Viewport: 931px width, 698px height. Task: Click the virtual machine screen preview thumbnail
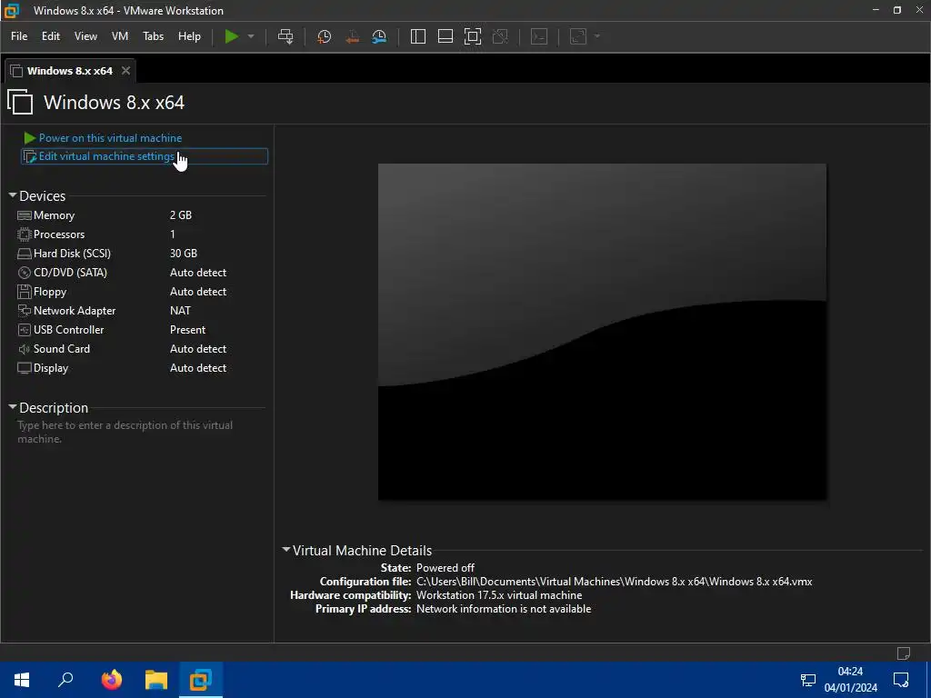click(x=602, y=332)
